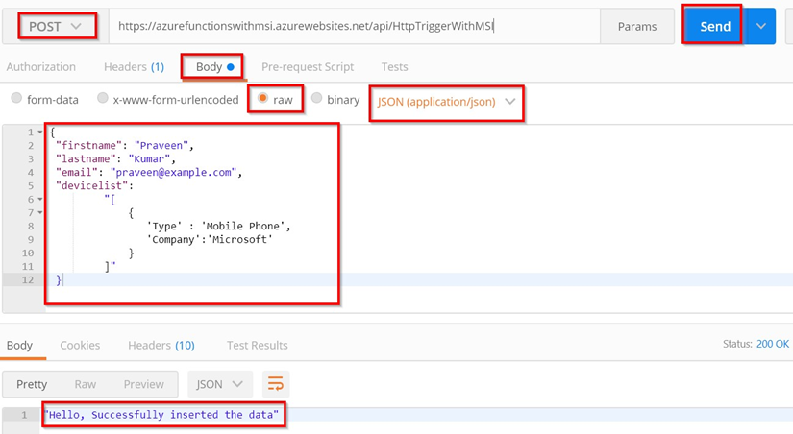
Task: Open the Send button dropdown arrow
Action: coord(760,27)
